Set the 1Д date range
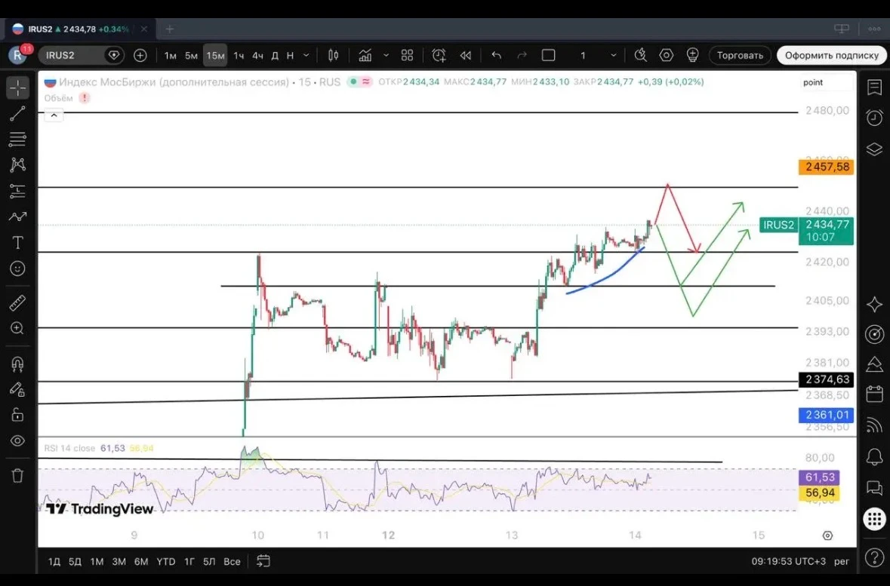The image size is (890, 586). (54, 561)
